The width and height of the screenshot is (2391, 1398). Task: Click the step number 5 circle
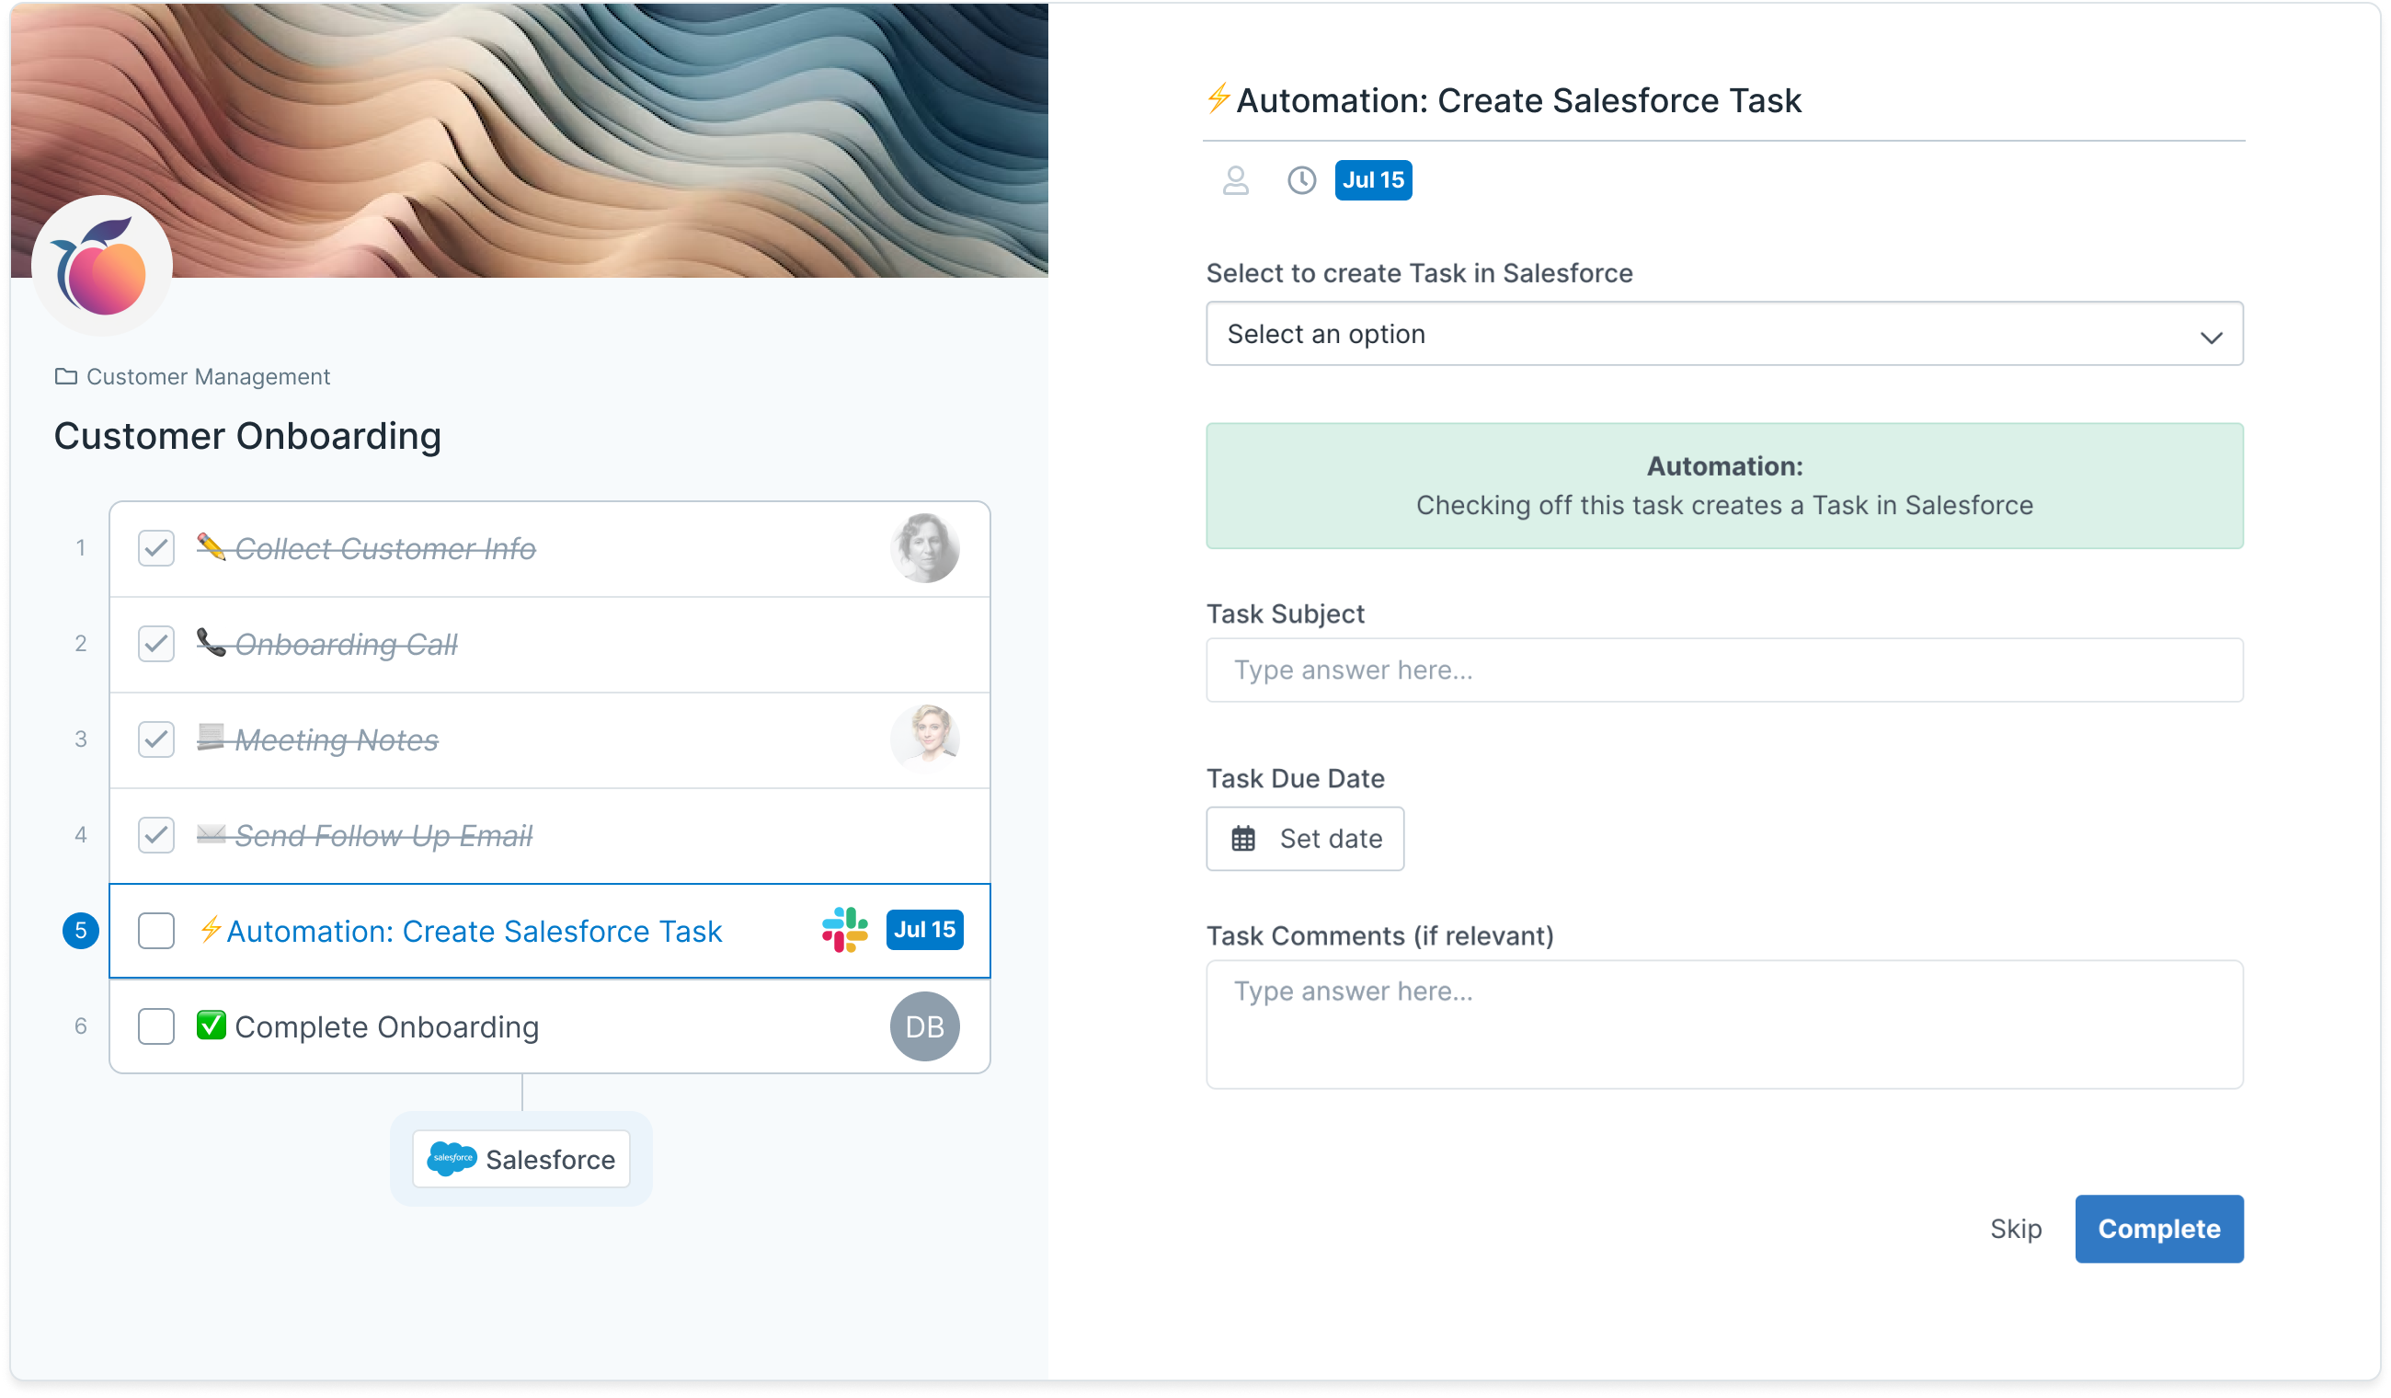(81, 931)
